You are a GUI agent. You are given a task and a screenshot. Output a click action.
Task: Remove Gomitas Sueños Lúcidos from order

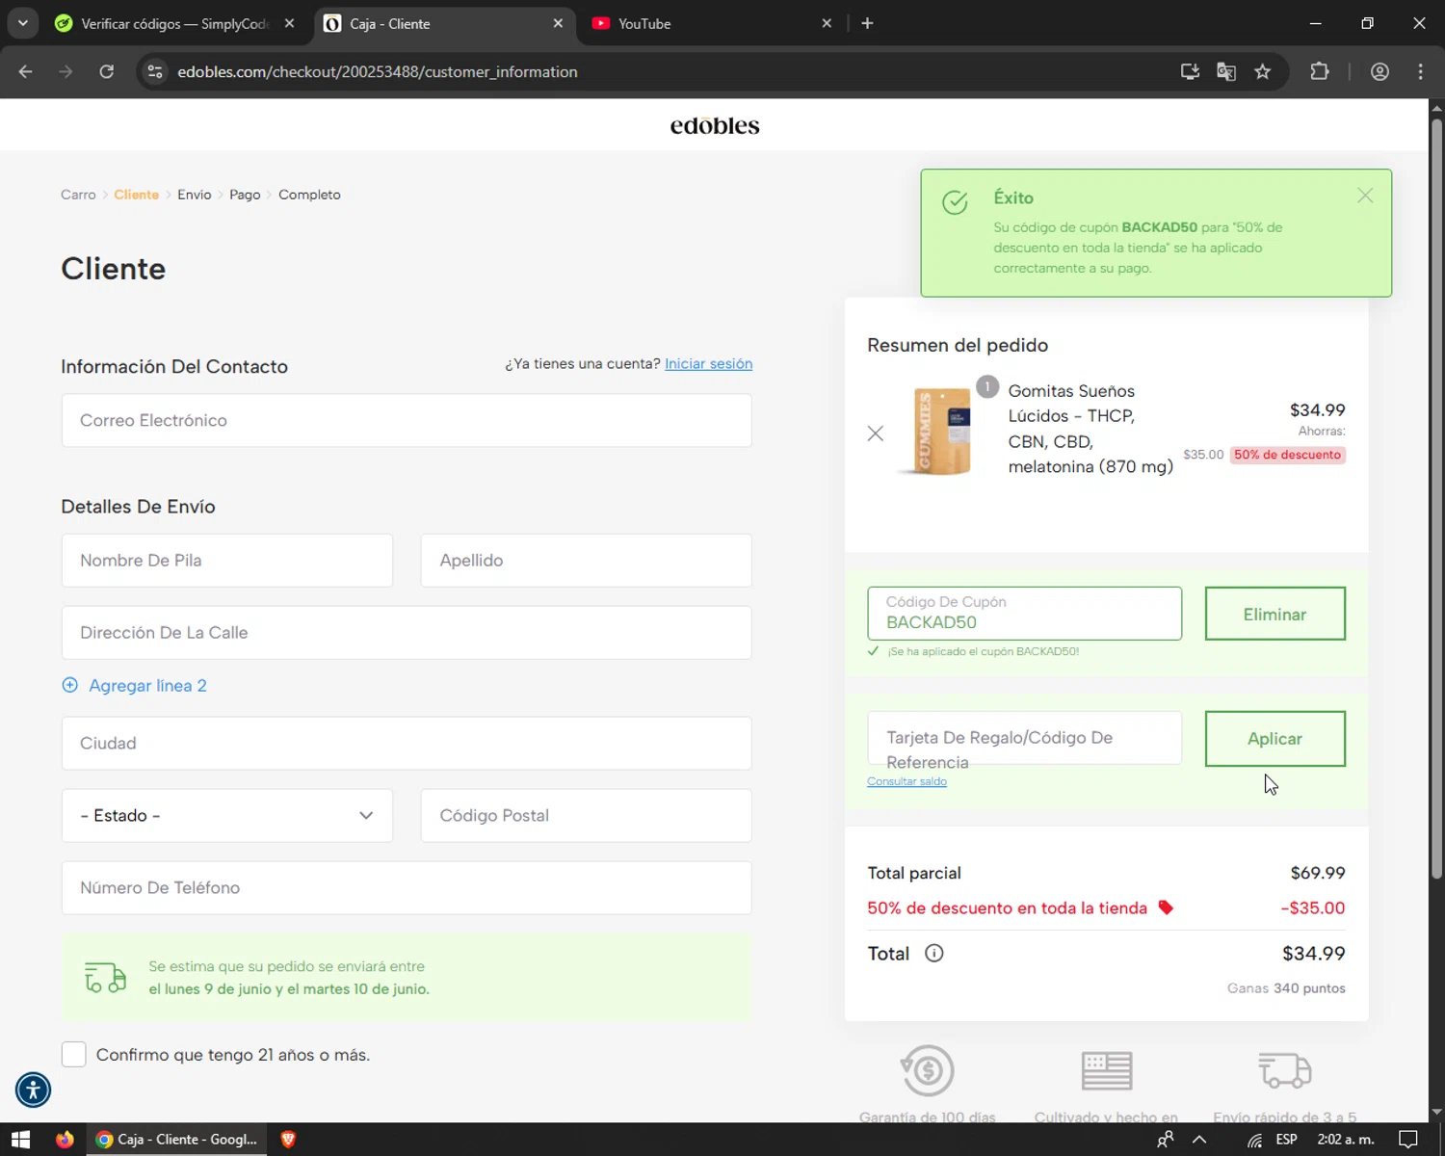pyautogui.click(x=875, y=433)
